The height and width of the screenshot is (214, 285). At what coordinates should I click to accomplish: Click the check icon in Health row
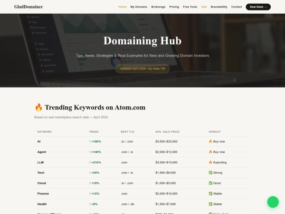pos(211,204)
